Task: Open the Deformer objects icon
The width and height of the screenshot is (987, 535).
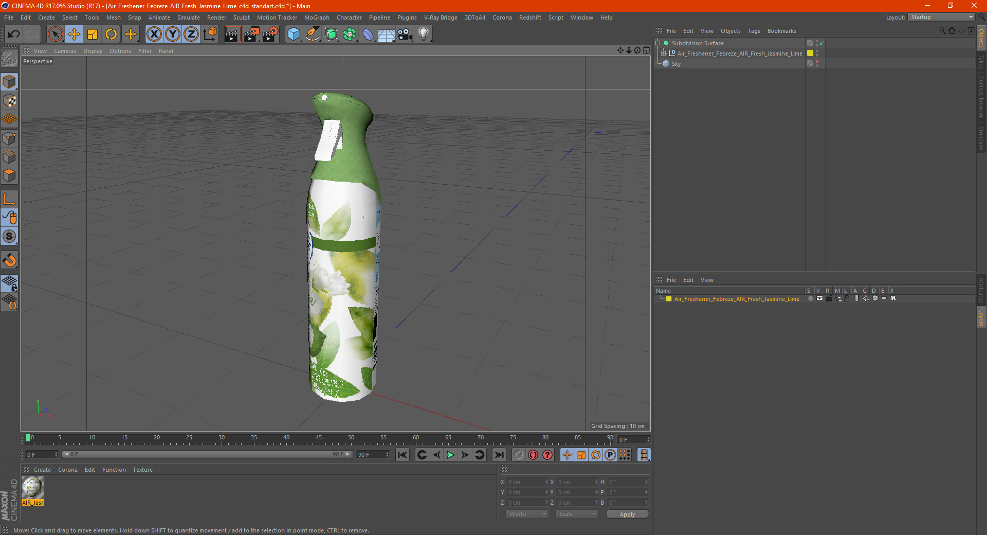Action: point(368,34)
